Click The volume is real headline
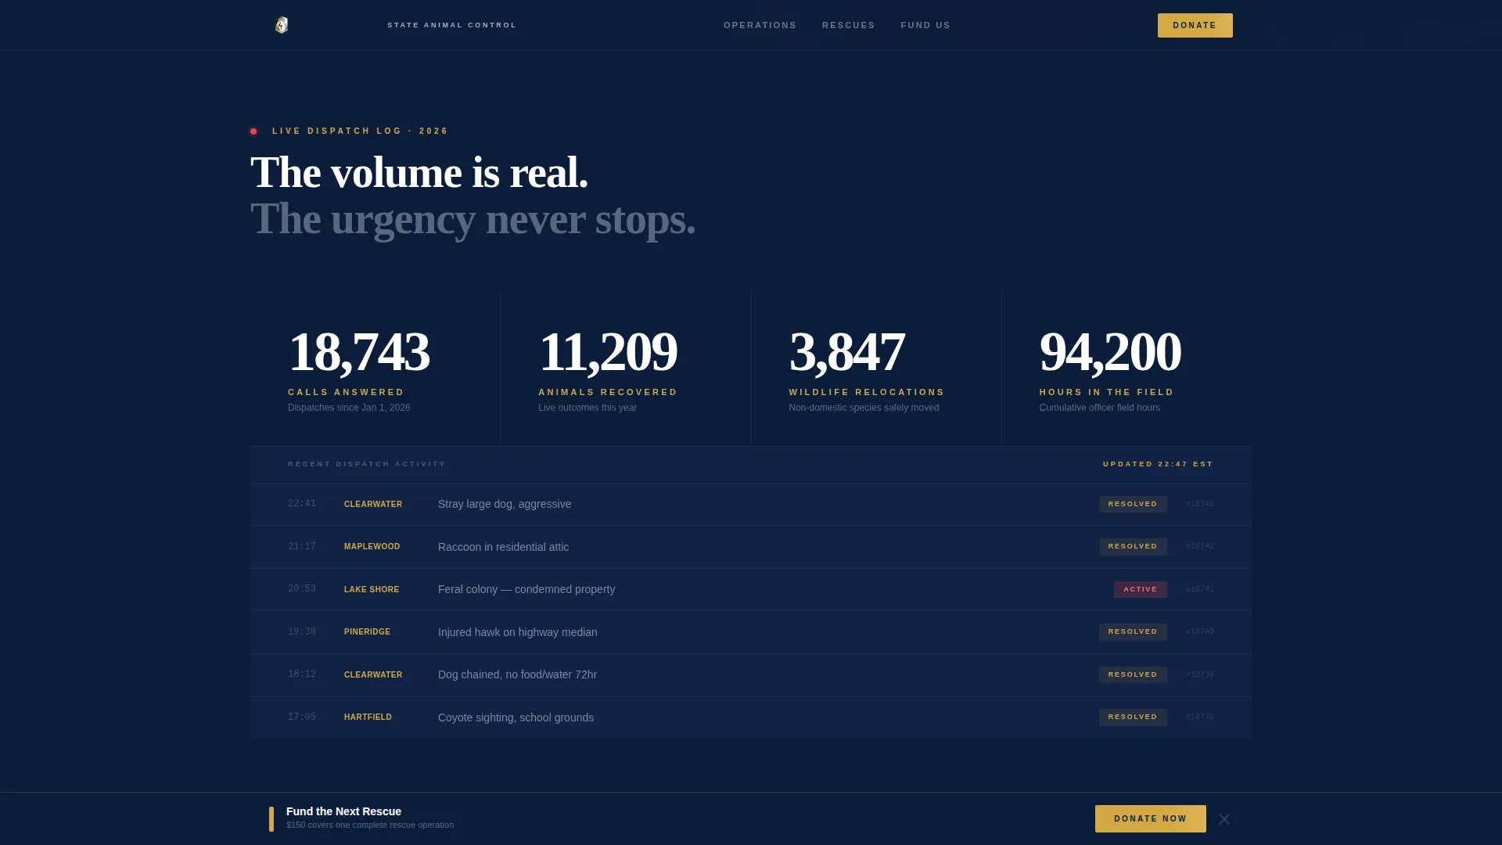 tap(419, 172)
